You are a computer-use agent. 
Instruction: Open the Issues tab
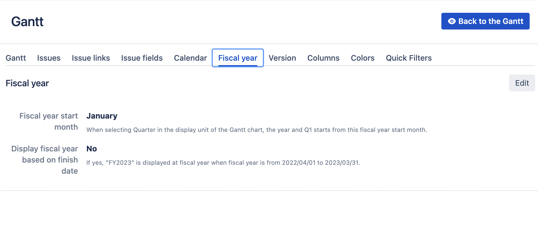(49, 58)
